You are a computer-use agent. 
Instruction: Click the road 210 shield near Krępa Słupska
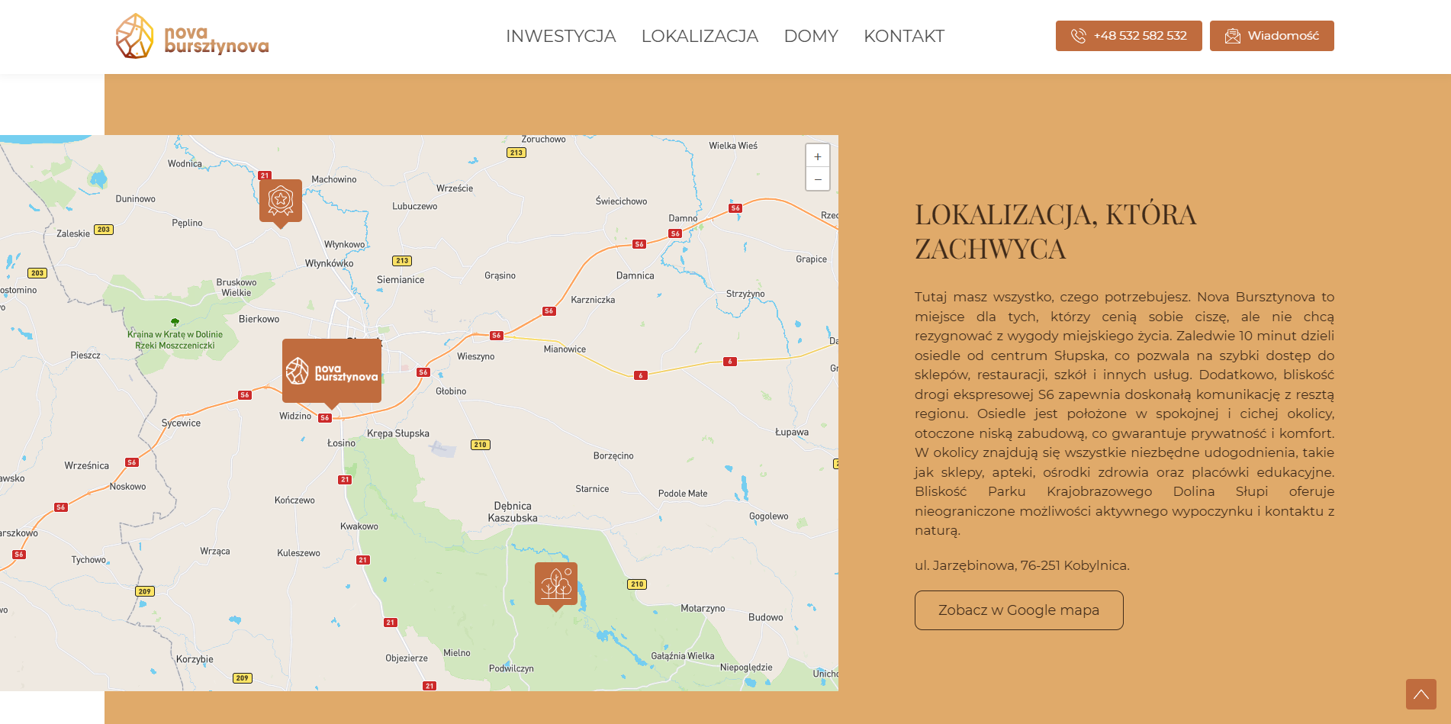(480, 445)
